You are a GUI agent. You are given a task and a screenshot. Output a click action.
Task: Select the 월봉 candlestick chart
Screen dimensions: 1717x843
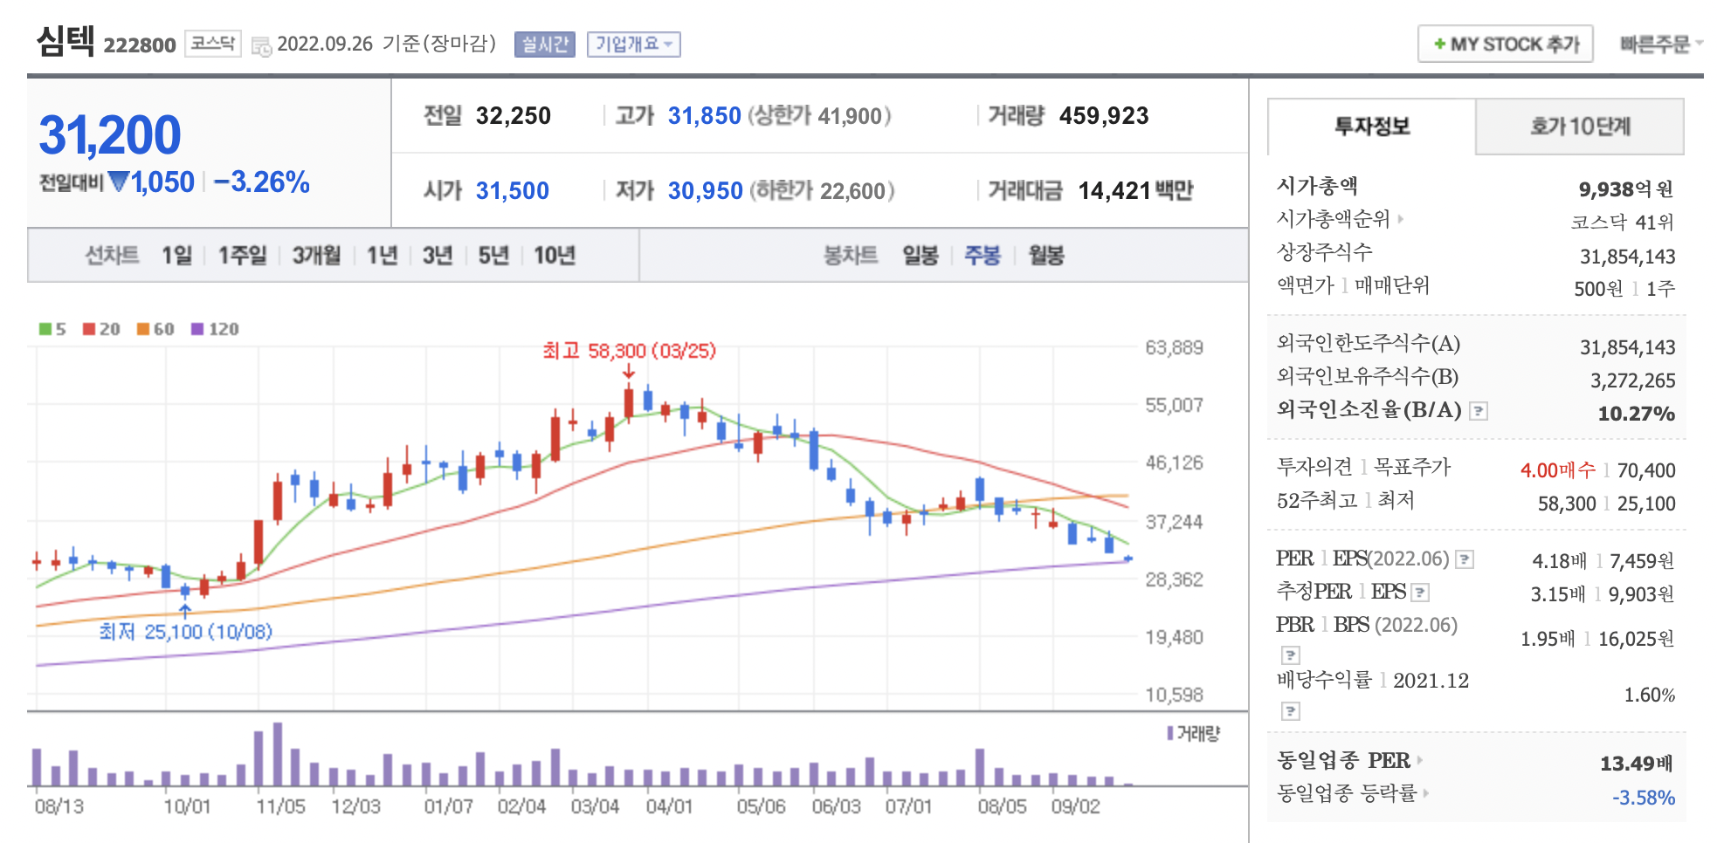[x=1046, y=256]
